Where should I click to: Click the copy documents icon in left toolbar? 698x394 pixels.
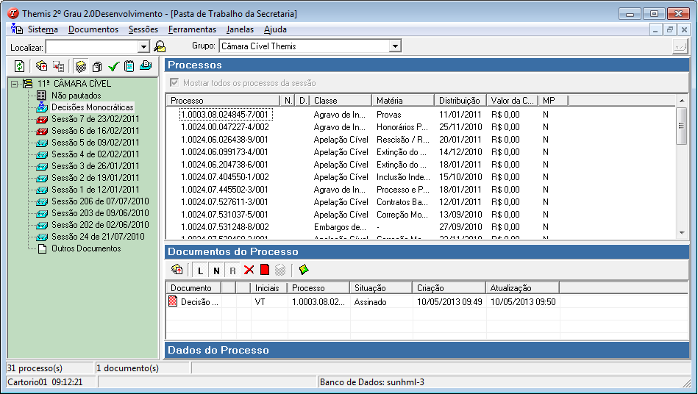[97, 66]
